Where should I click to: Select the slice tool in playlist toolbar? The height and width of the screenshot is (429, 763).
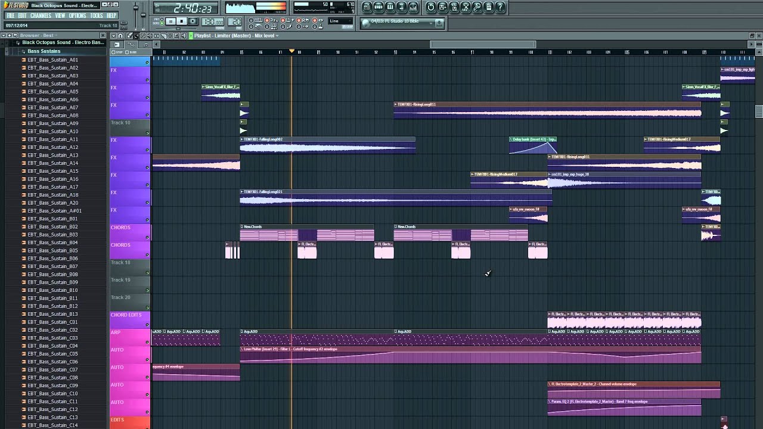pos(163,36)
